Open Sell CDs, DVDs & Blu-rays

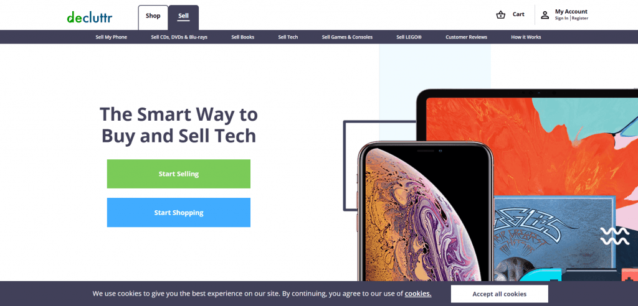[x=179, y=37]
